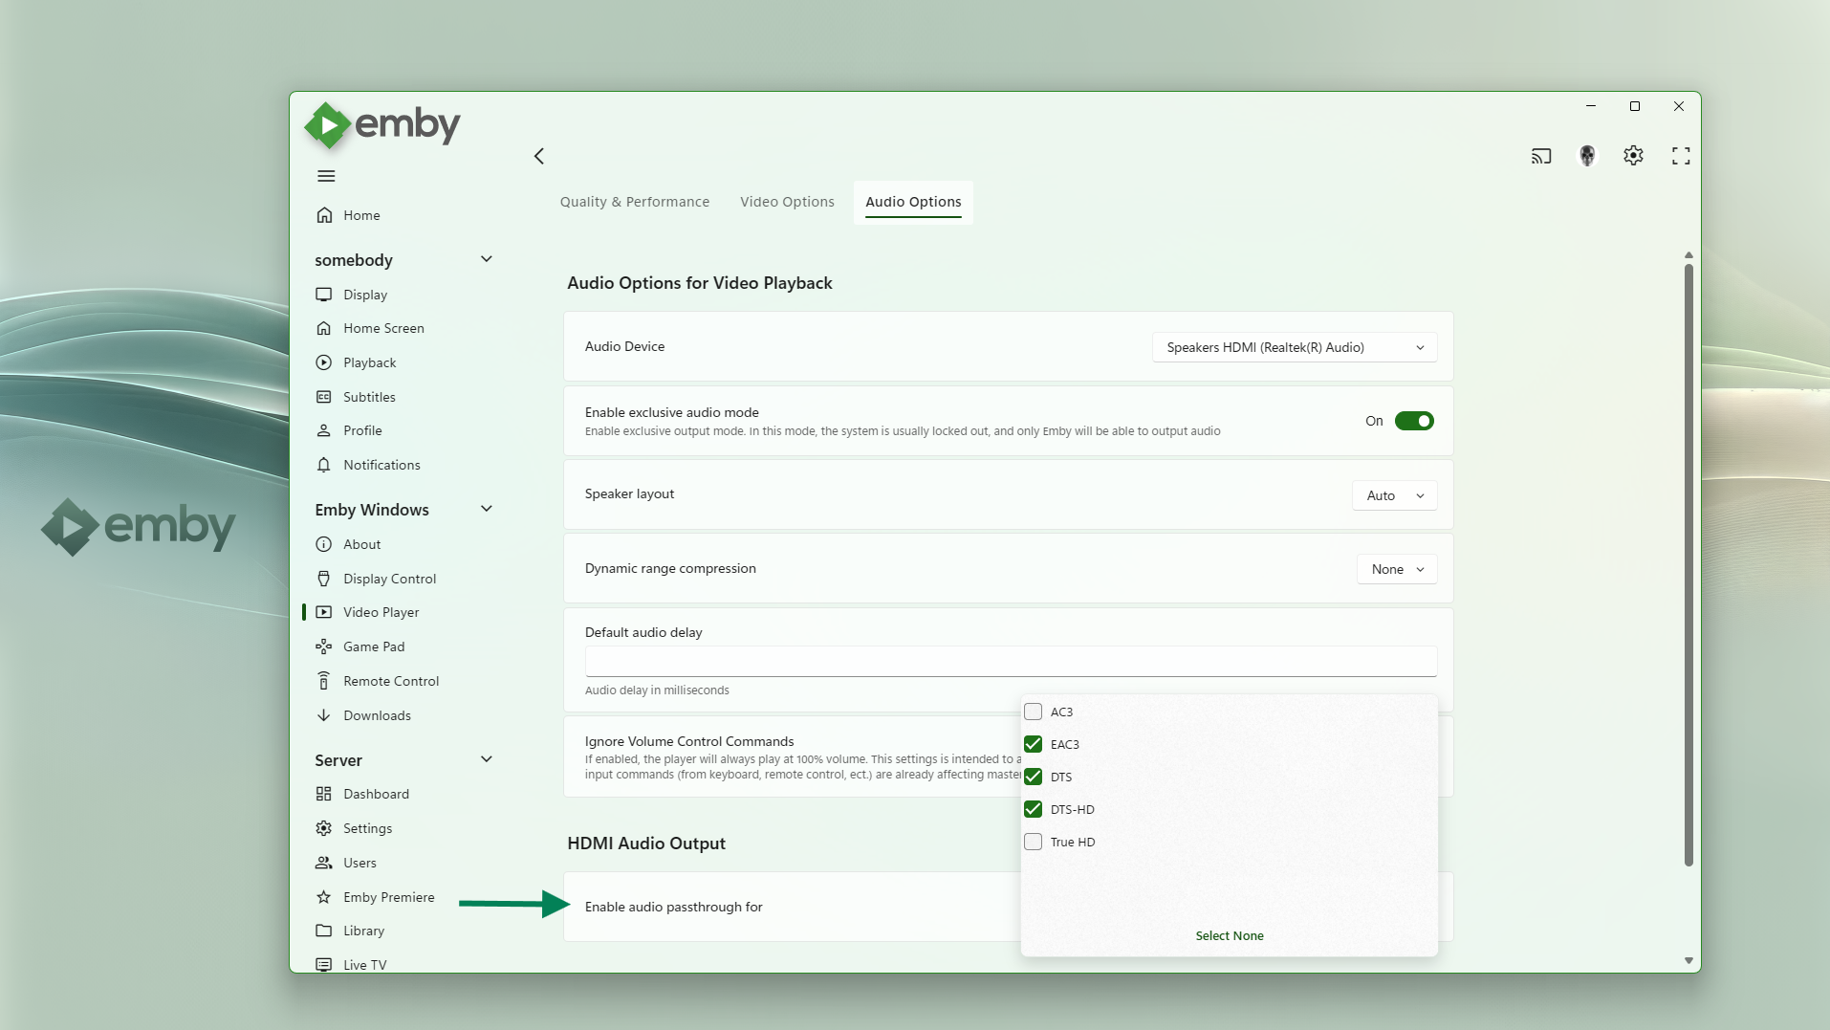Click the 'Ignore Volume Control Commands' label
The width and height of the screenshot is (1830, 1030).
coord(689,741)
